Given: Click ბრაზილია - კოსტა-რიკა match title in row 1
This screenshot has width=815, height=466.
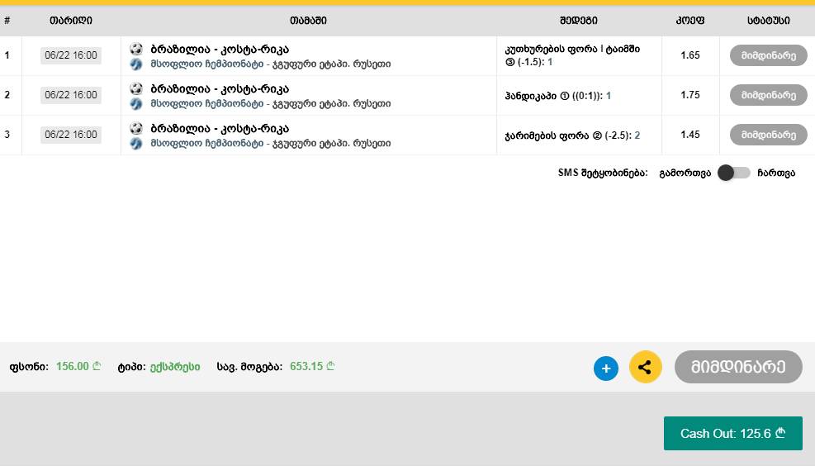Looking at the screenshot, I should click(x=220, y=49).
